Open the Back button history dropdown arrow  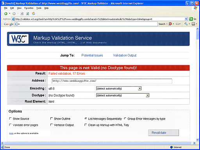10,13
